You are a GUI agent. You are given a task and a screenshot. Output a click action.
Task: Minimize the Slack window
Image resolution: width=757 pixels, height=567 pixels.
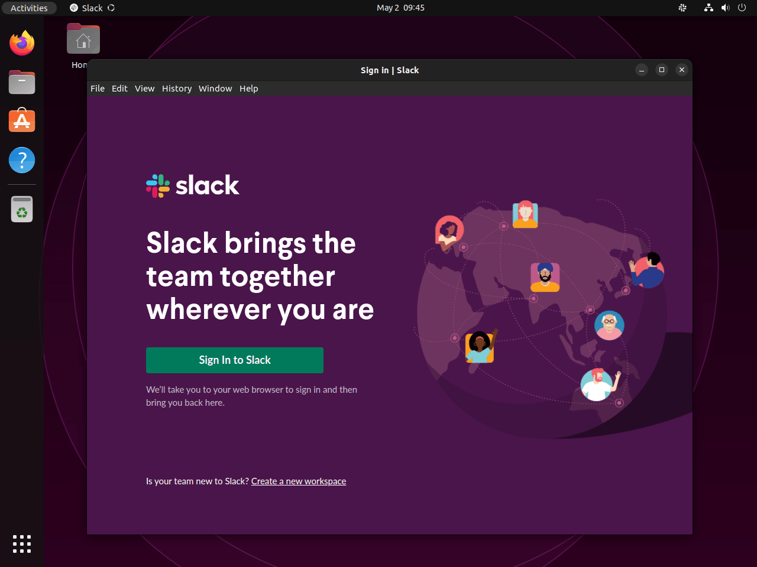[x=642, y=70]
